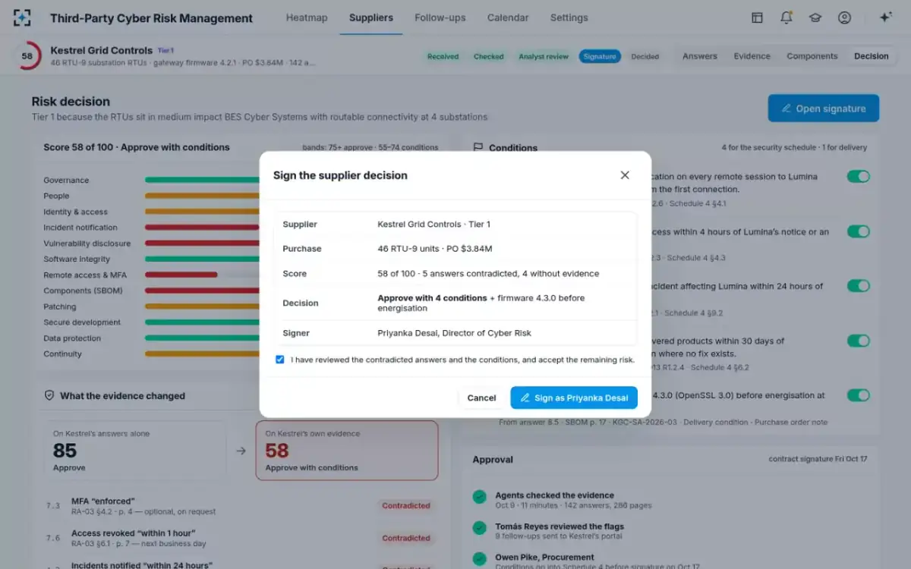The image size is (911, 569).
Task: Switch to the Answers view
Action: click(700, 56)
